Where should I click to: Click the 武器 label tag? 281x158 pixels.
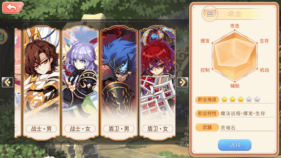pyautogui.click(x=207, y=127)
